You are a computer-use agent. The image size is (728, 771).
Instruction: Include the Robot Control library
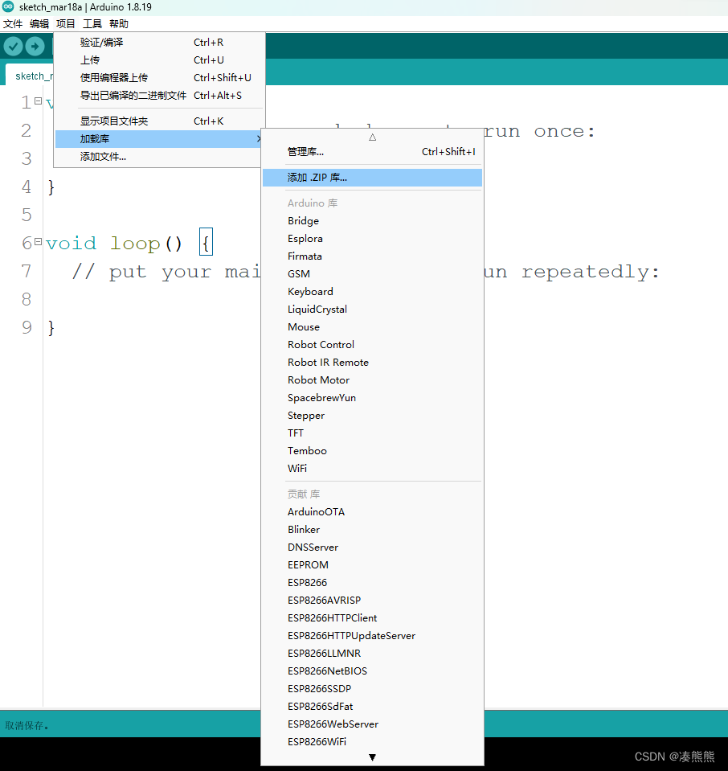372,345
